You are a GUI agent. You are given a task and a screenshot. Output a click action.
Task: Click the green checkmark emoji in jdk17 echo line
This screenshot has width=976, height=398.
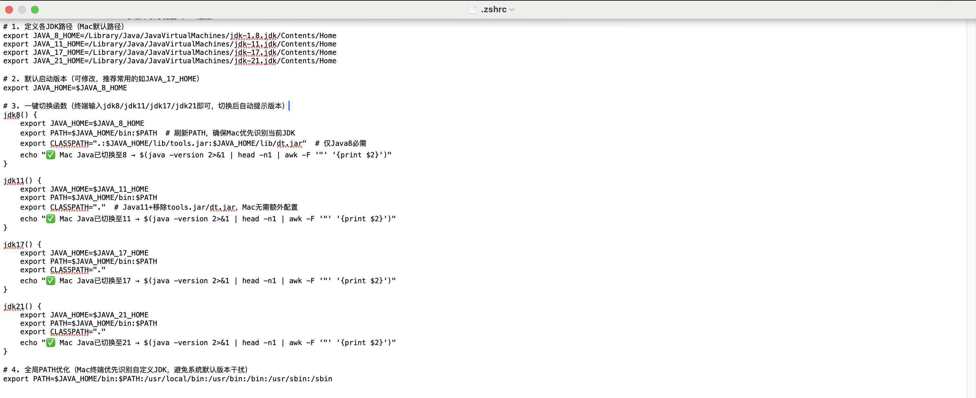pos(50,281)
